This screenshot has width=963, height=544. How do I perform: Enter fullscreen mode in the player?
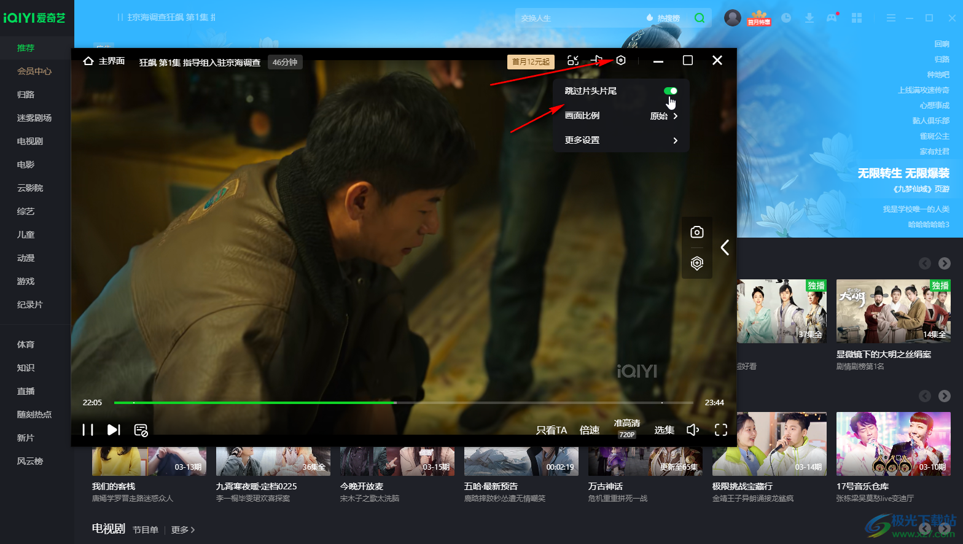721,430
